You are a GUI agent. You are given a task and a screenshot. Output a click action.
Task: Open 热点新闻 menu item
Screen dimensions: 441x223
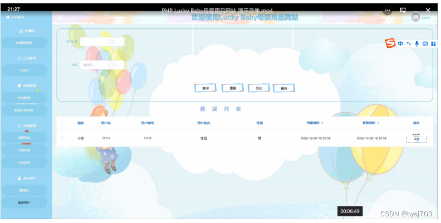pyautogui.click(x=24, y=98)
